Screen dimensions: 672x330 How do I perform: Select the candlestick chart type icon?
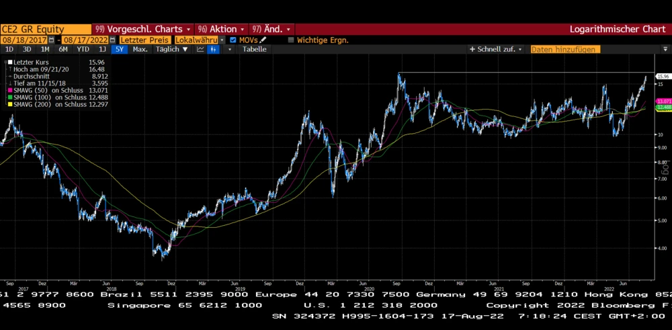tap(215, 50)
